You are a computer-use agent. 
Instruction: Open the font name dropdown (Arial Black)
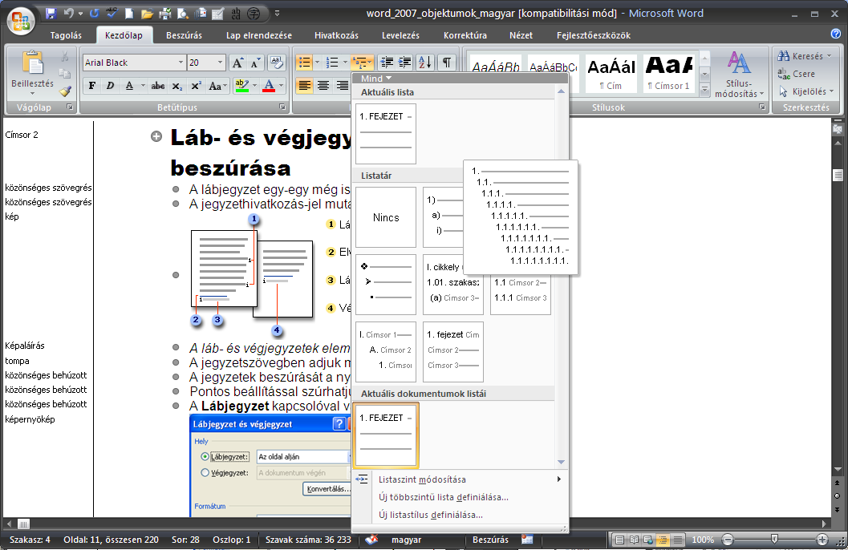pos(181,63)
